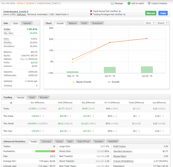This screenshot has width=173, height=167.
Task: Open the Onabike breadcrumb link
Action: 30,3
